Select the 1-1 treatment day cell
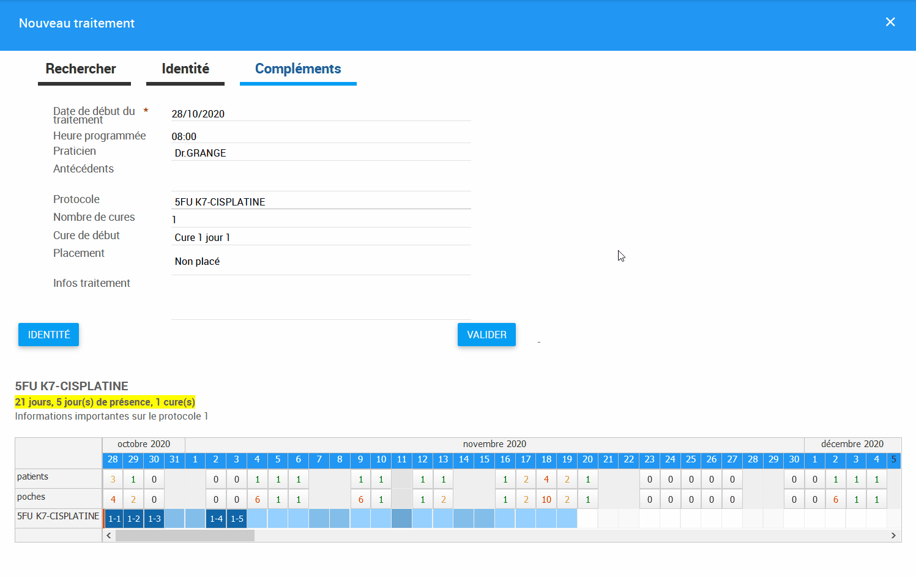 [x=114, y=519]
